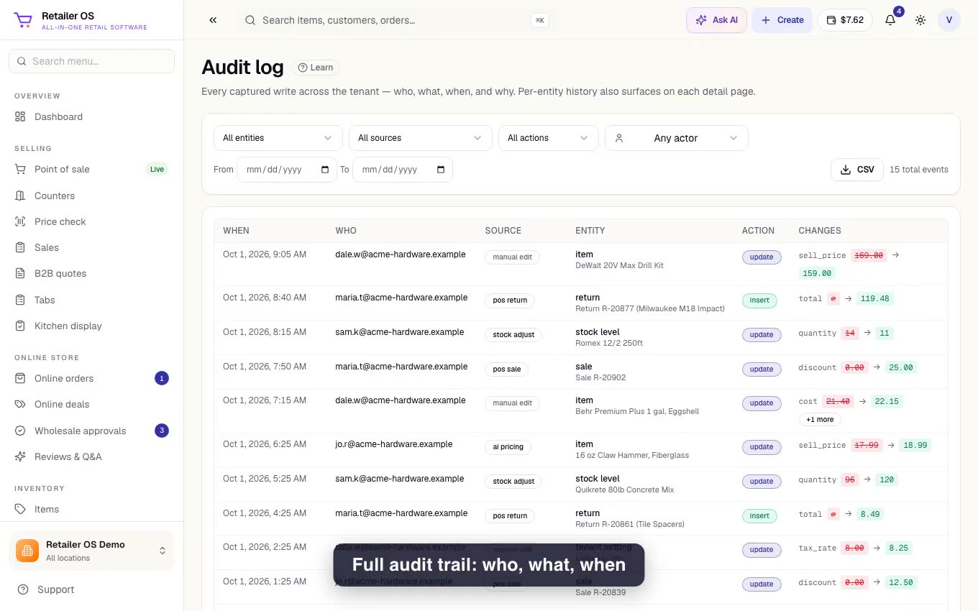Image resolution: width=978 pixels, height=611 pixels.
Task: Click the Reviews & Q&A sparkle icon
Action: point(20,456)
